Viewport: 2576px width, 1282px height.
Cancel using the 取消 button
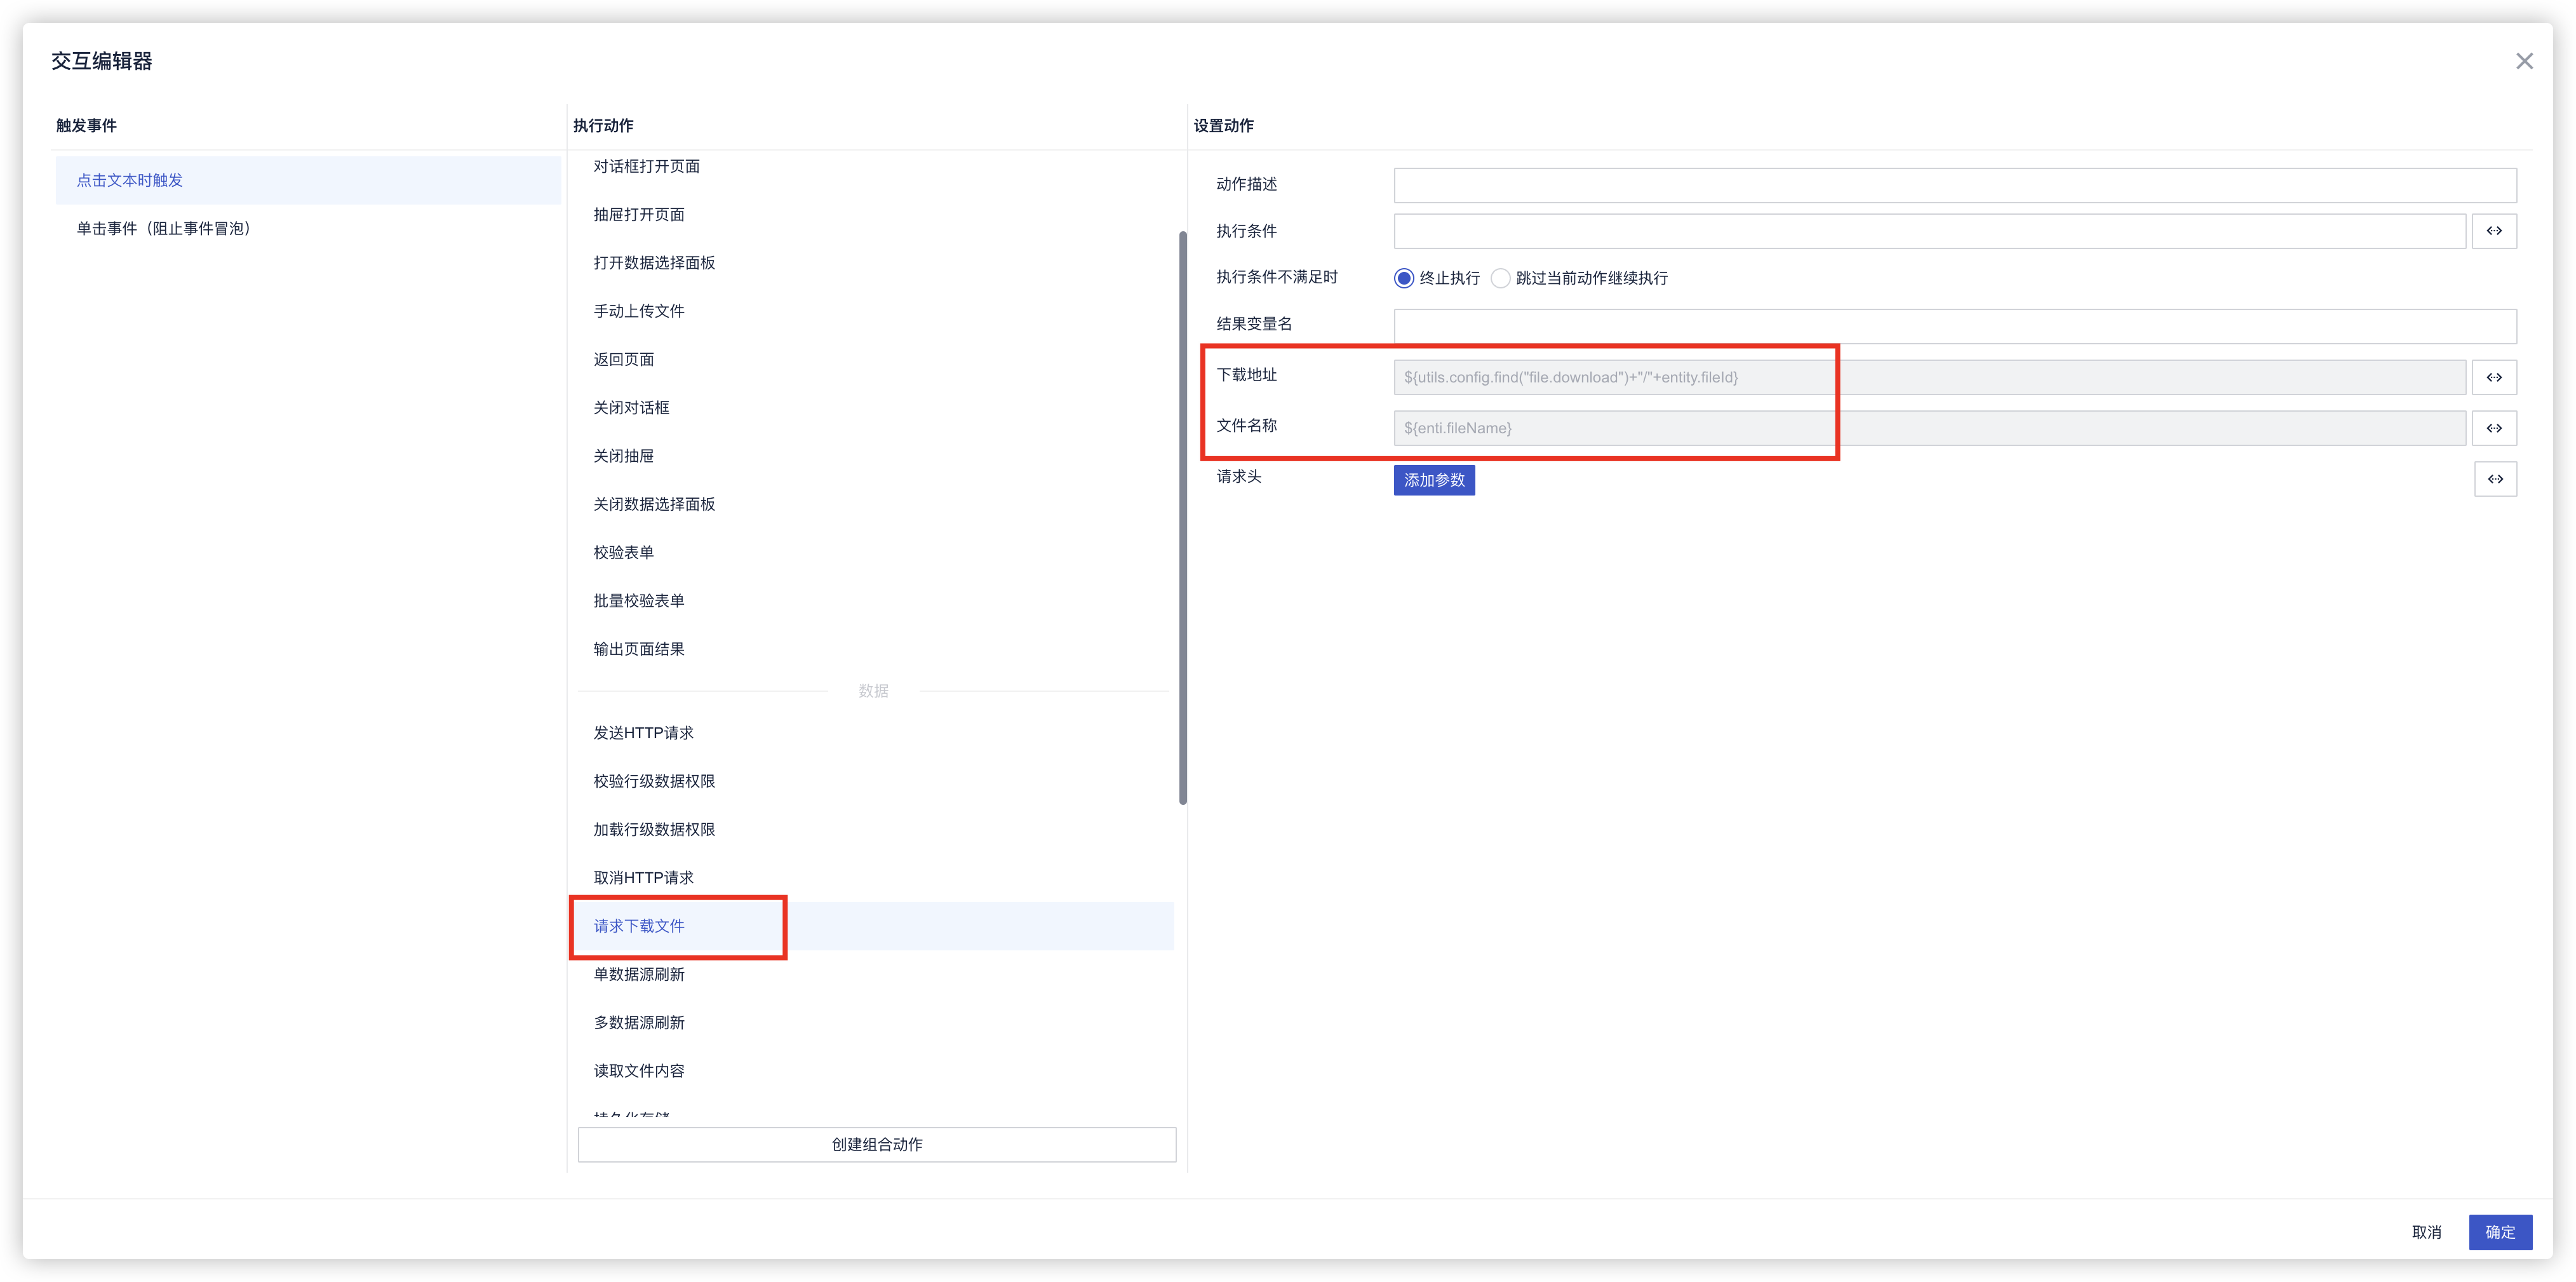pos(2426,1232)
